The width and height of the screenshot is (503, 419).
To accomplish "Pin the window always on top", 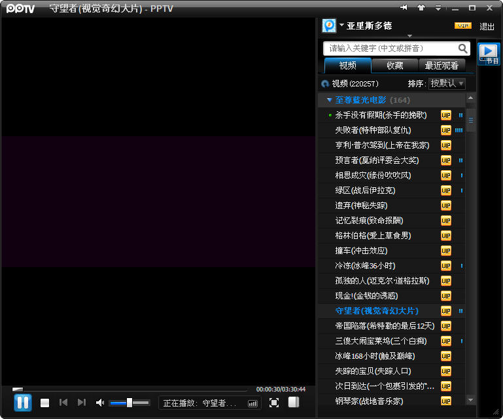I will tap(404, 8).
